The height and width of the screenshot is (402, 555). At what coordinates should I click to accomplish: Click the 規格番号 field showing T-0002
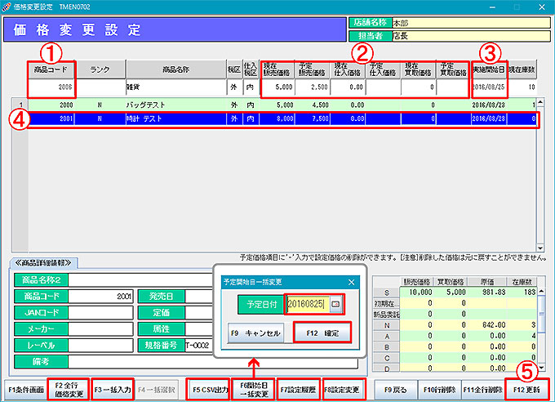(198, 346)
